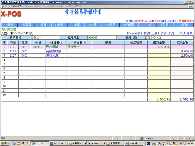Viewport: 195px width, 146px height.
Task: Click the End尾頁 last page link
Action: coord(185,33)
